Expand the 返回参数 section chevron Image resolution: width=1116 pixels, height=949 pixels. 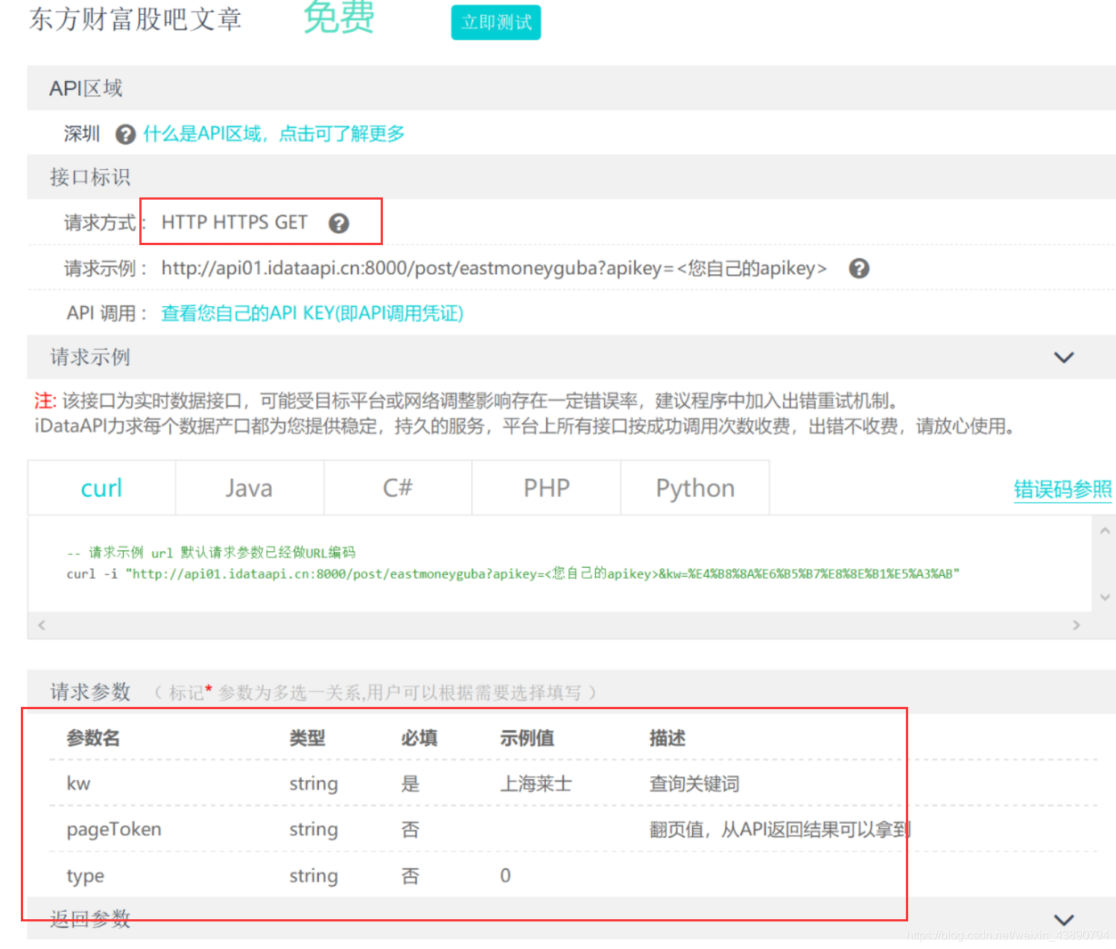pyautogui.click(x=1064, y=920)
